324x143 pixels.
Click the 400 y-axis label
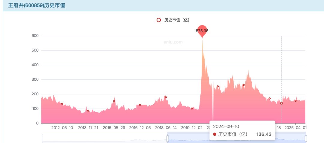tap(35, 65)
